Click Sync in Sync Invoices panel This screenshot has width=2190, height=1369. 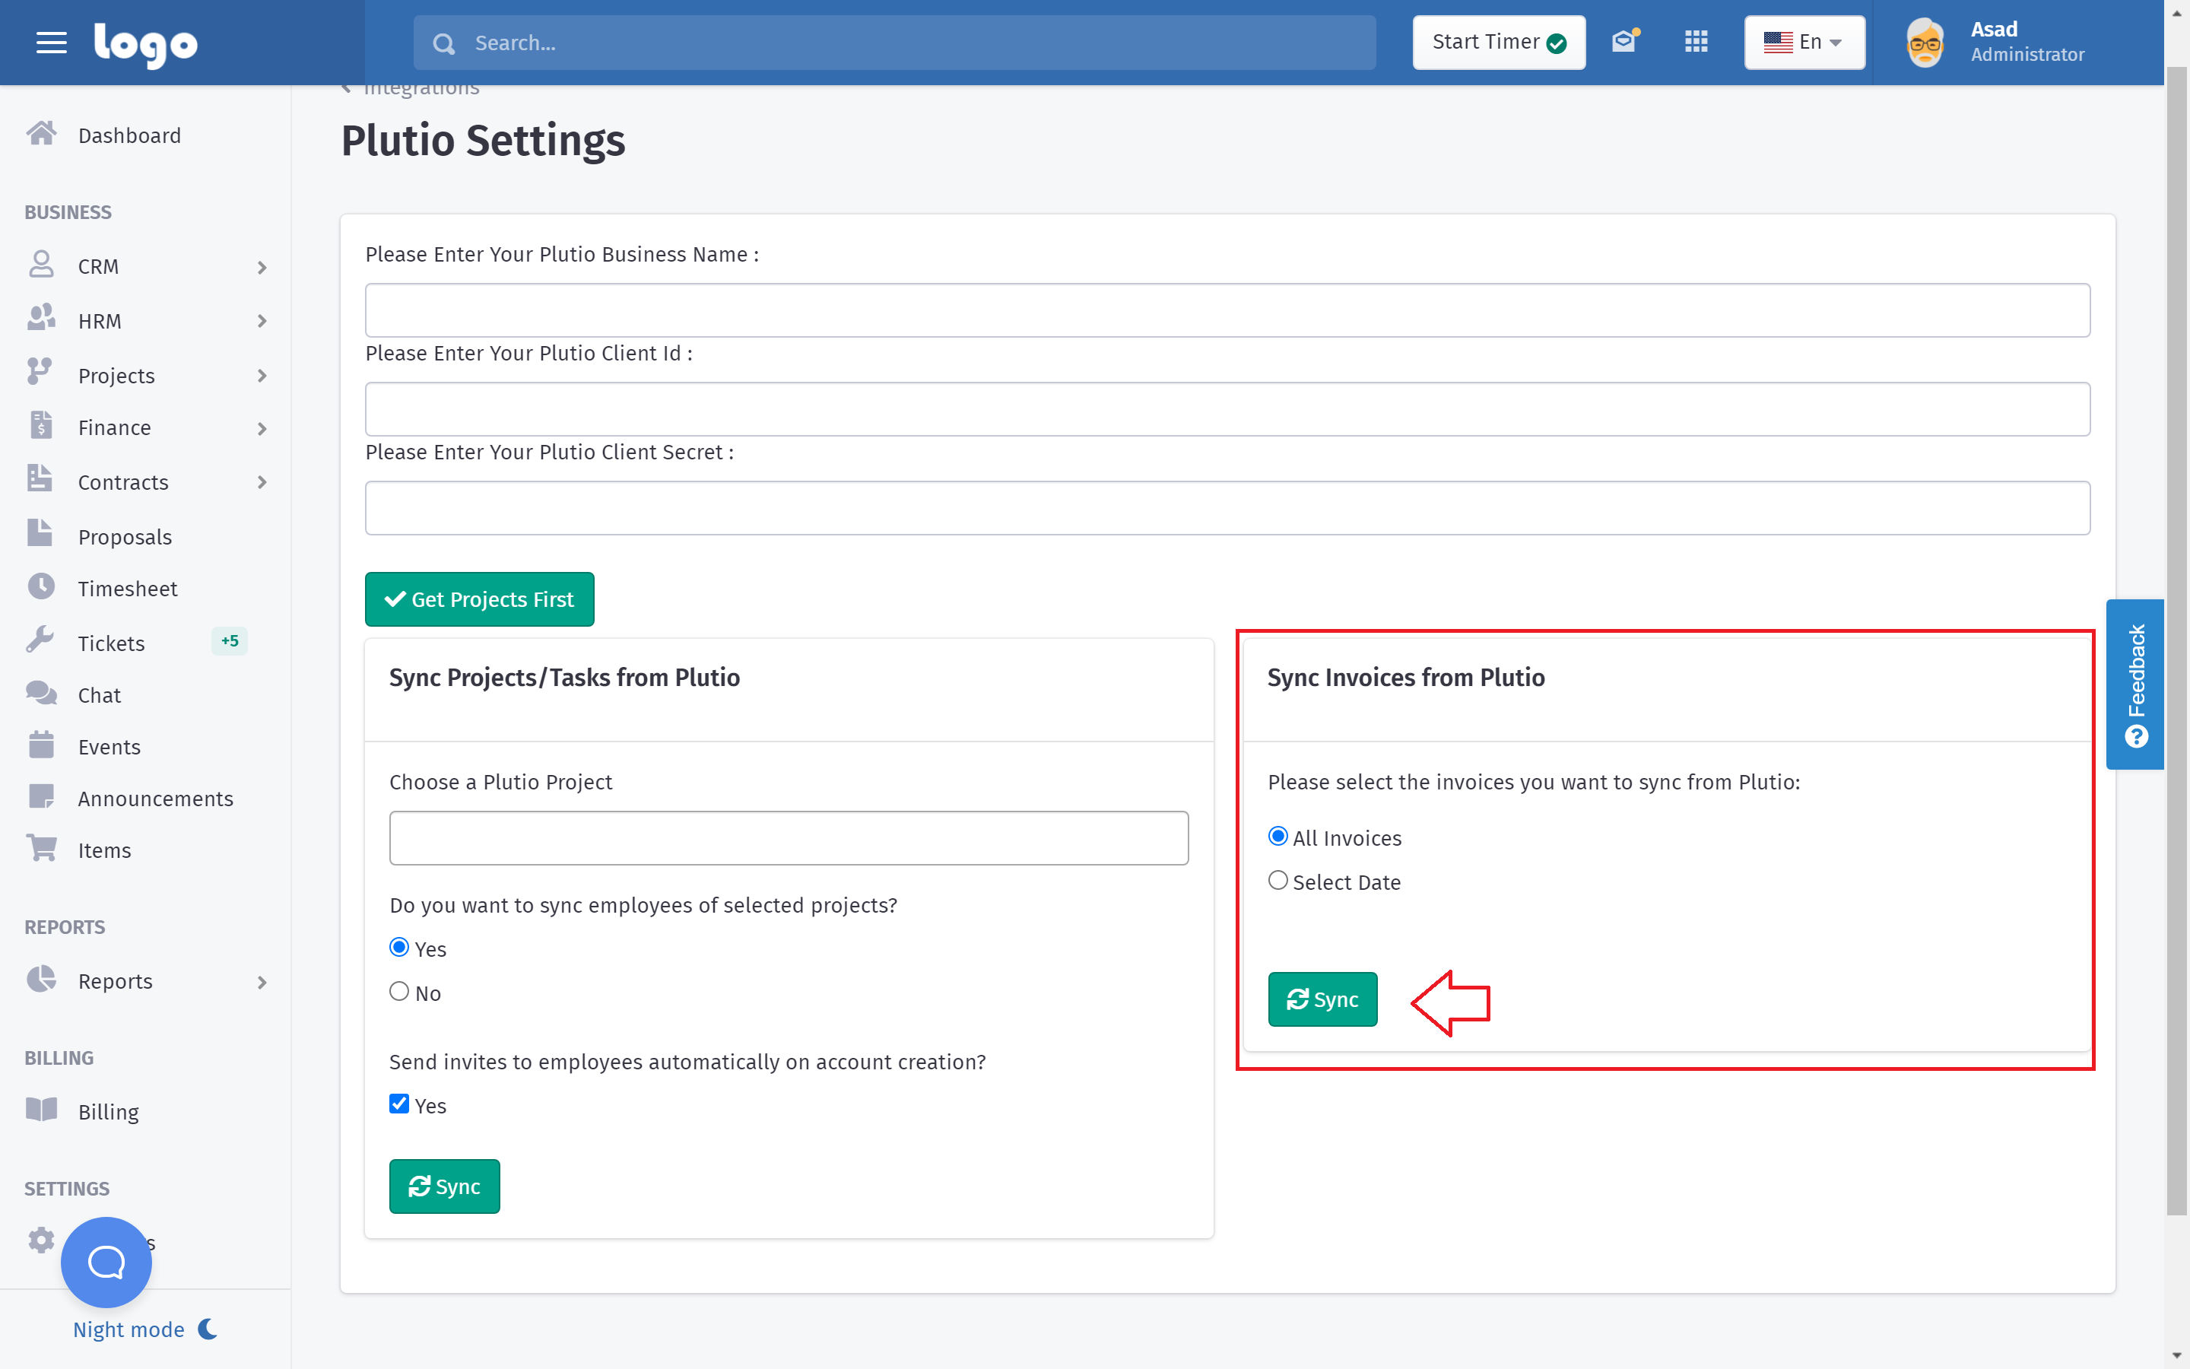(x=1322, y=999)
